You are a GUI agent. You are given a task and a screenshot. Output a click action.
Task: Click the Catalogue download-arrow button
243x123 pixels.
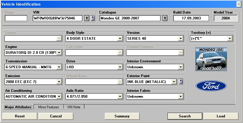(165, 18)
